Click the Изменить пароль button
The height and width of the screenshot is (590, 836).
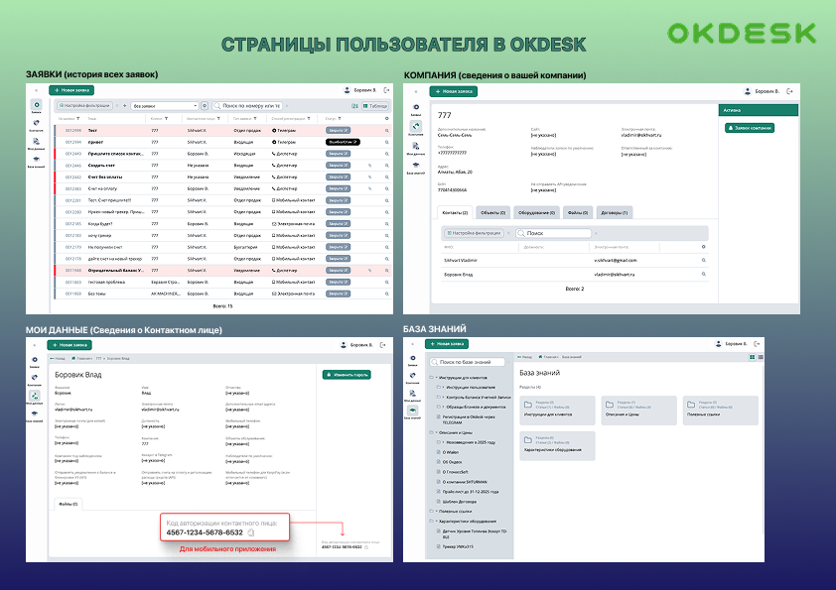tap(346, 375)
